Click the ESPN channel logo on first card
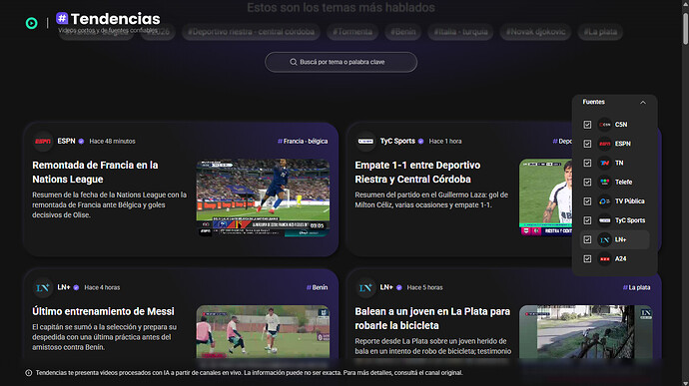689x386 pixels. pos(43,142)
